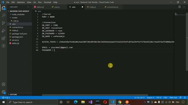The width and height of the screenshot is (188, 105).
Task: Collapse the BACKEND-CAFE-NODEJS folder section
Action: point(20,11)
